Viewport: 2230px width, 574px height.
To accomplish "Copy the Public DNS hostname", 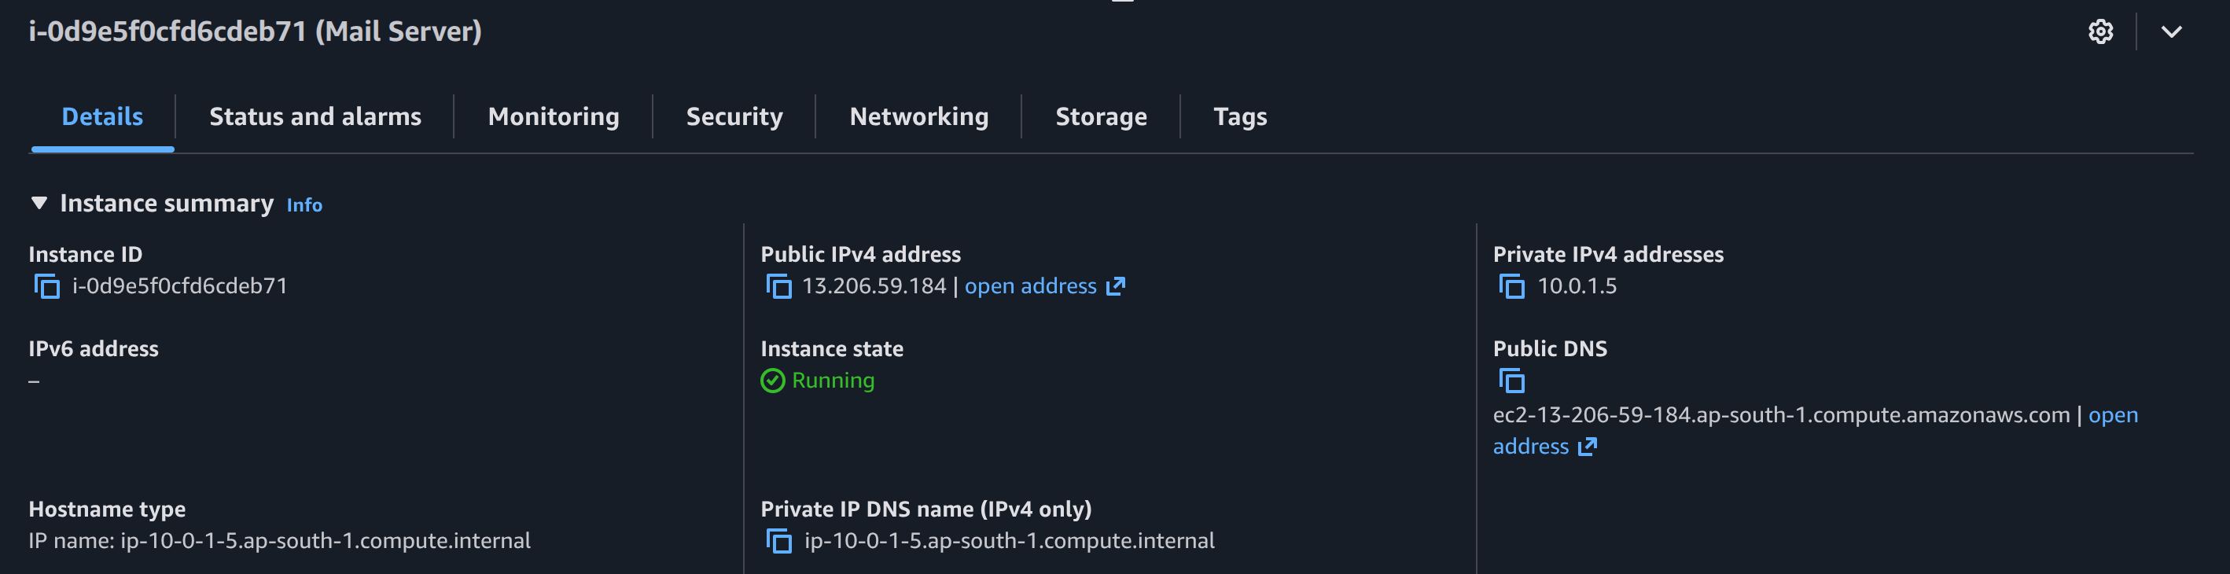I will tap(1511, 380).
